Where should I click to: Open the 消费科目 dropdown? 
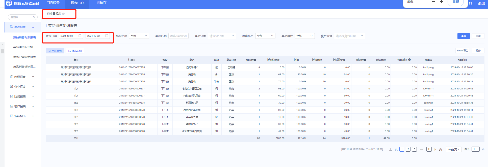[265, 36]
